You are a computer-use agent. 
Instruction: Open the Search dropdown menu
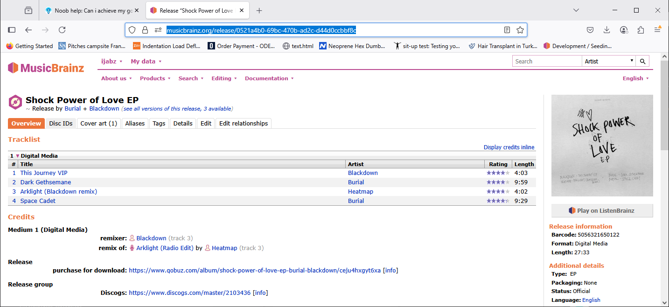[191, 78]
